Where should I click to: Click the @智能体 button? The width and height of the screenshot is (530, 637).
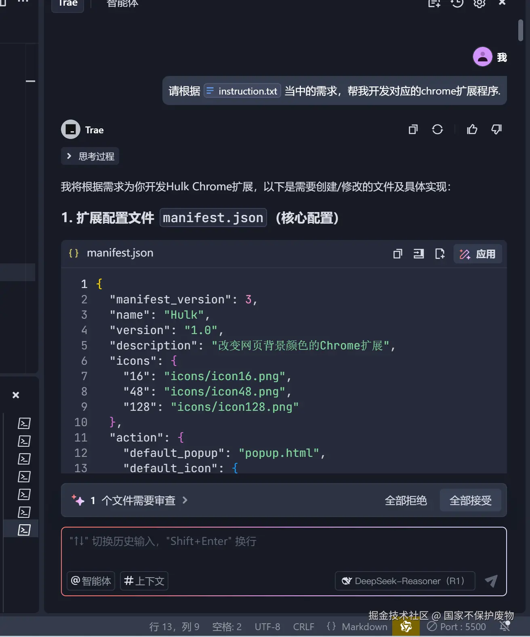pyautogui.click(x=91, y=581)
